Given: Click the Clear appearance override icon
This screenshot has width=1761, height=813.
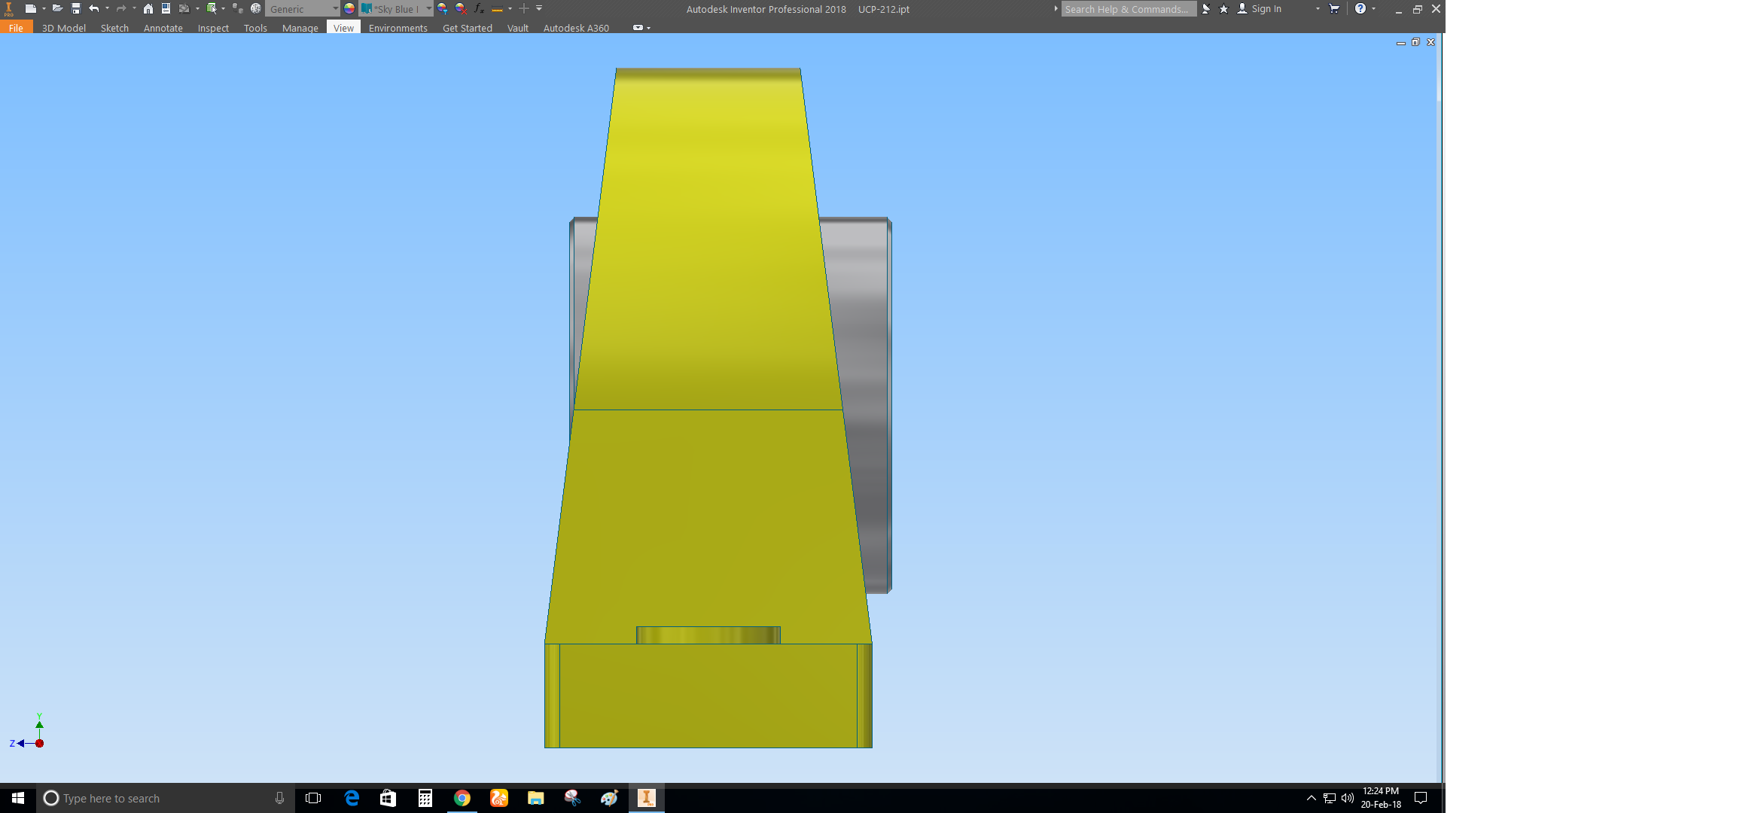Looking at the screenshot, I should [x=461, y=8].
